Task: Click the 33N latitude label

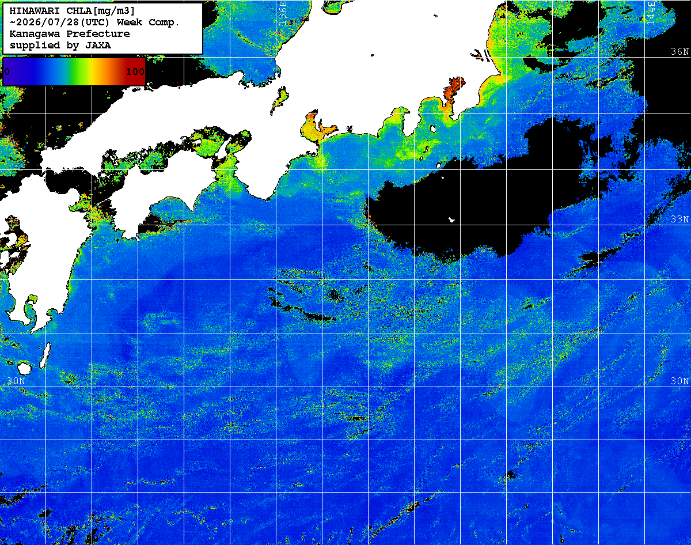Action: point(679,219)
